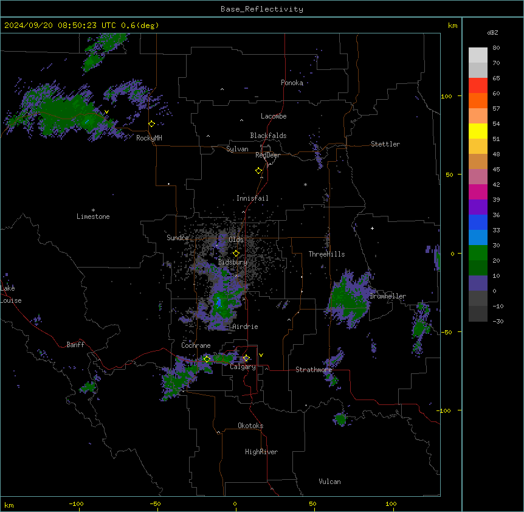
Task: Select the Calgary city label
Action: coord(243,367)
